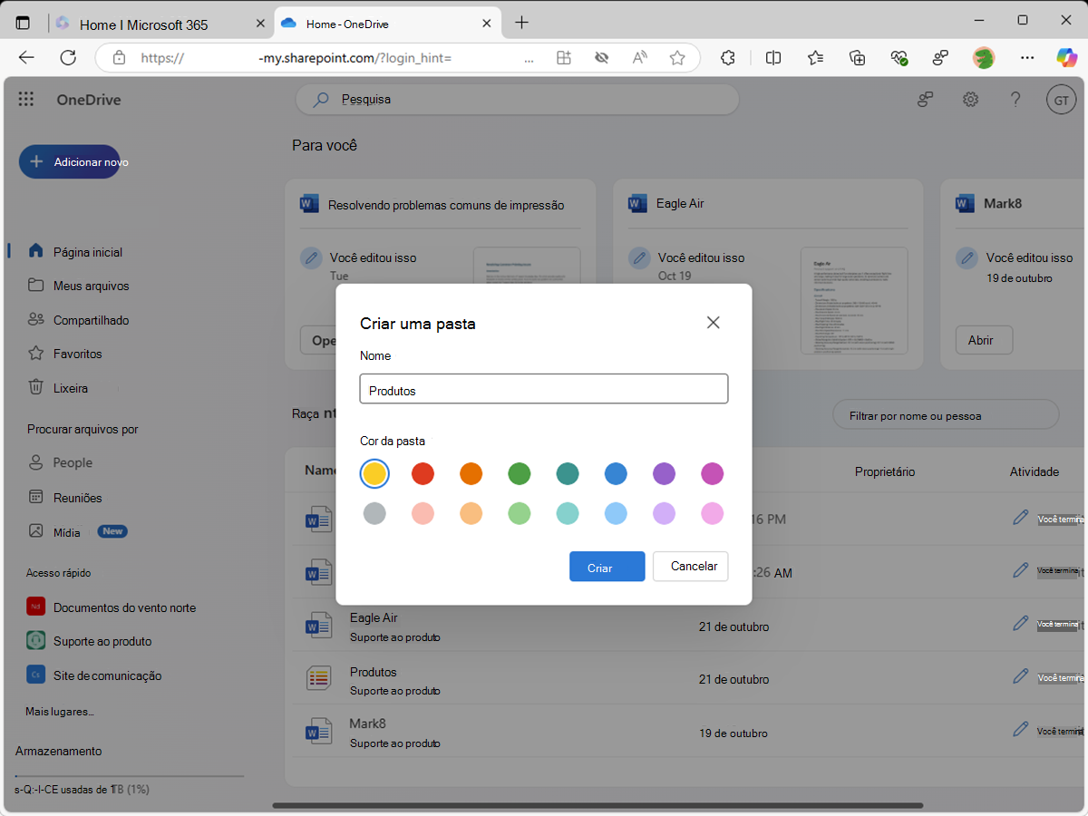Open the split screen icon
Image resolution: width=1088 pixels, height=816 pixels.
click(x=773, y=57)
